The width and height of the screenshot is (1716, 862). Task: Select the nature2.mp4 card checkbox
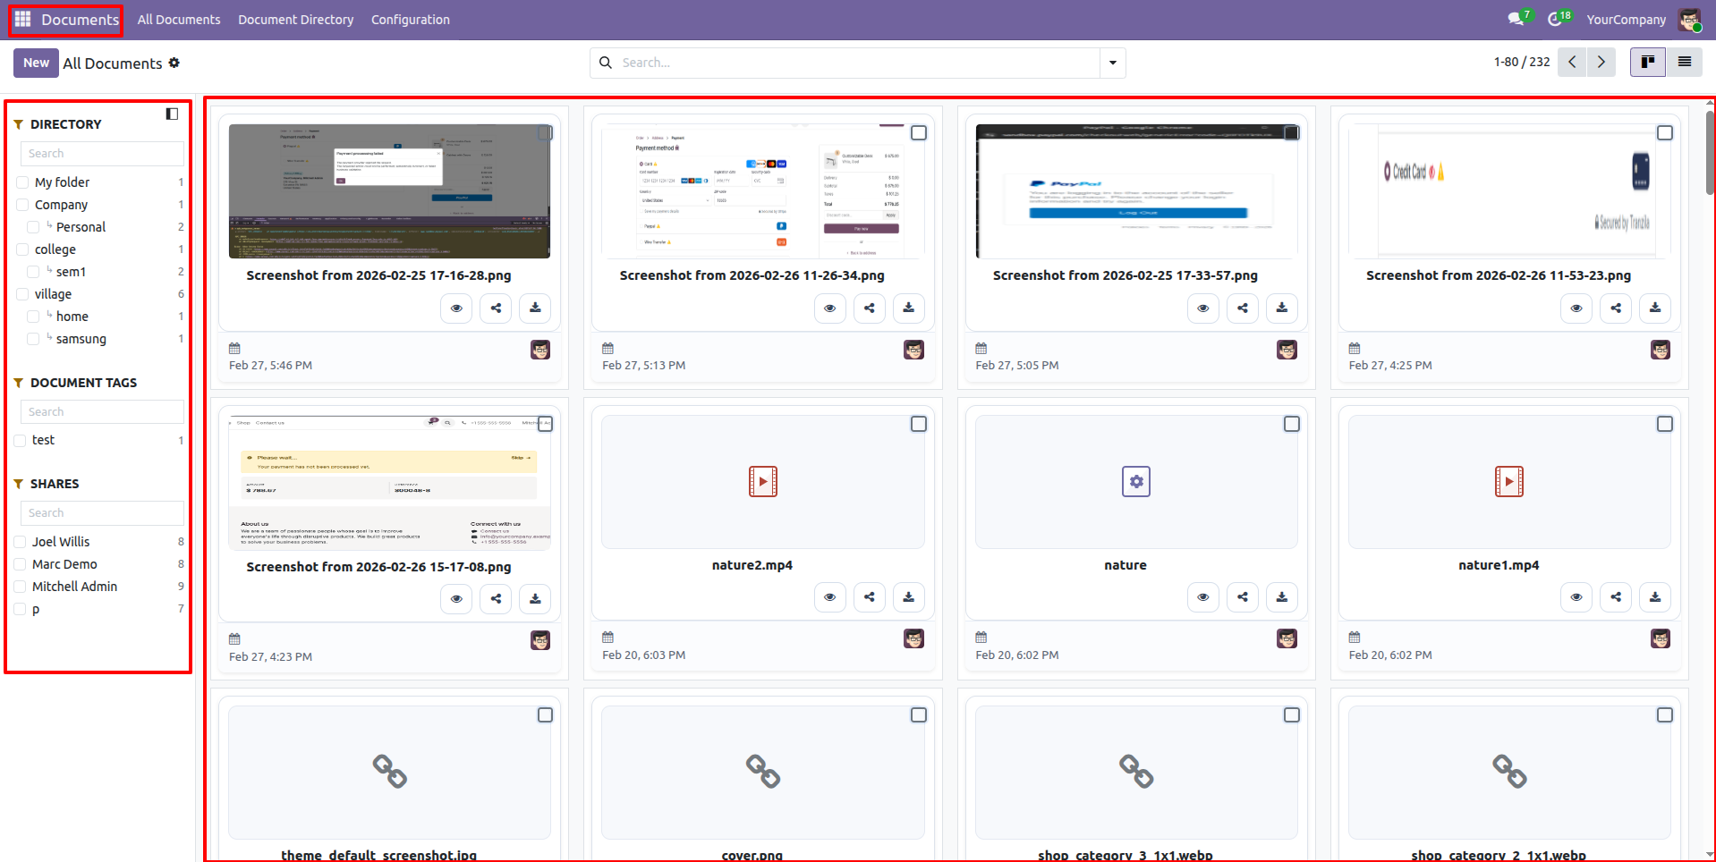coord(918,424)
